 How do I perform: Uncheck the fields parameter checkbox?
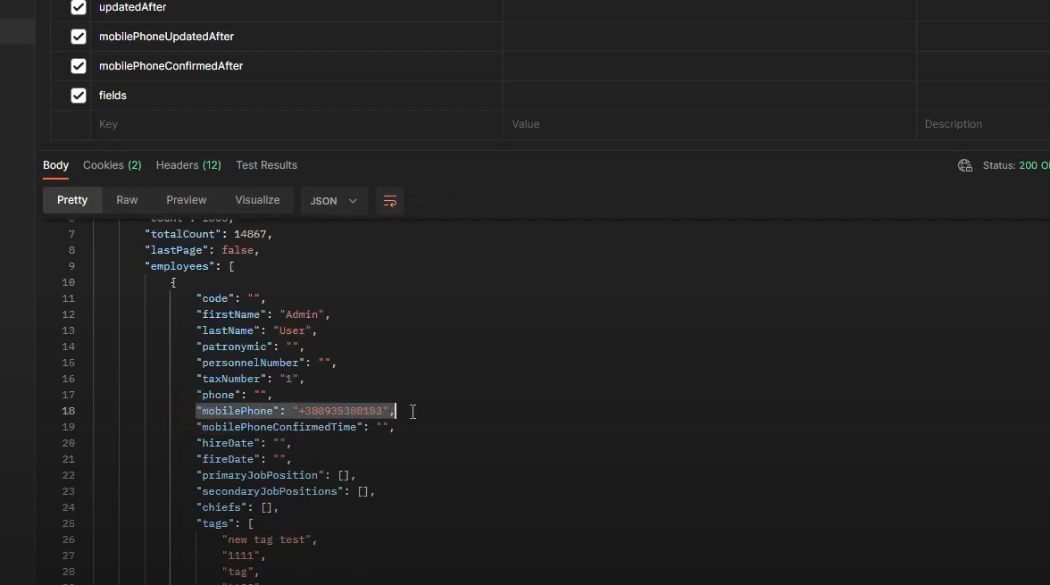79,96
